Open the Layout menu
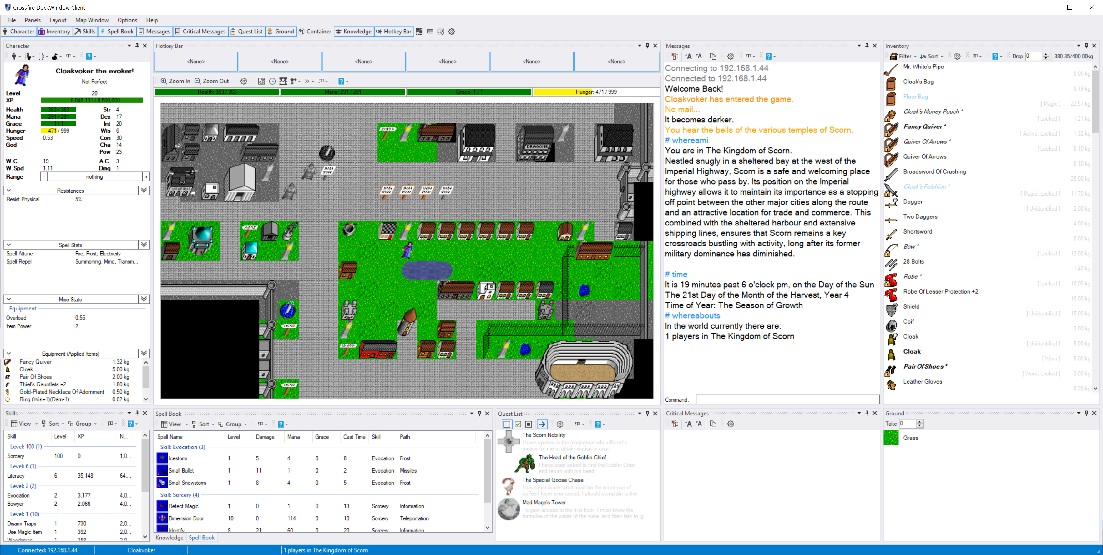Screen dimensions: 1103x555 tap(58, 20)
